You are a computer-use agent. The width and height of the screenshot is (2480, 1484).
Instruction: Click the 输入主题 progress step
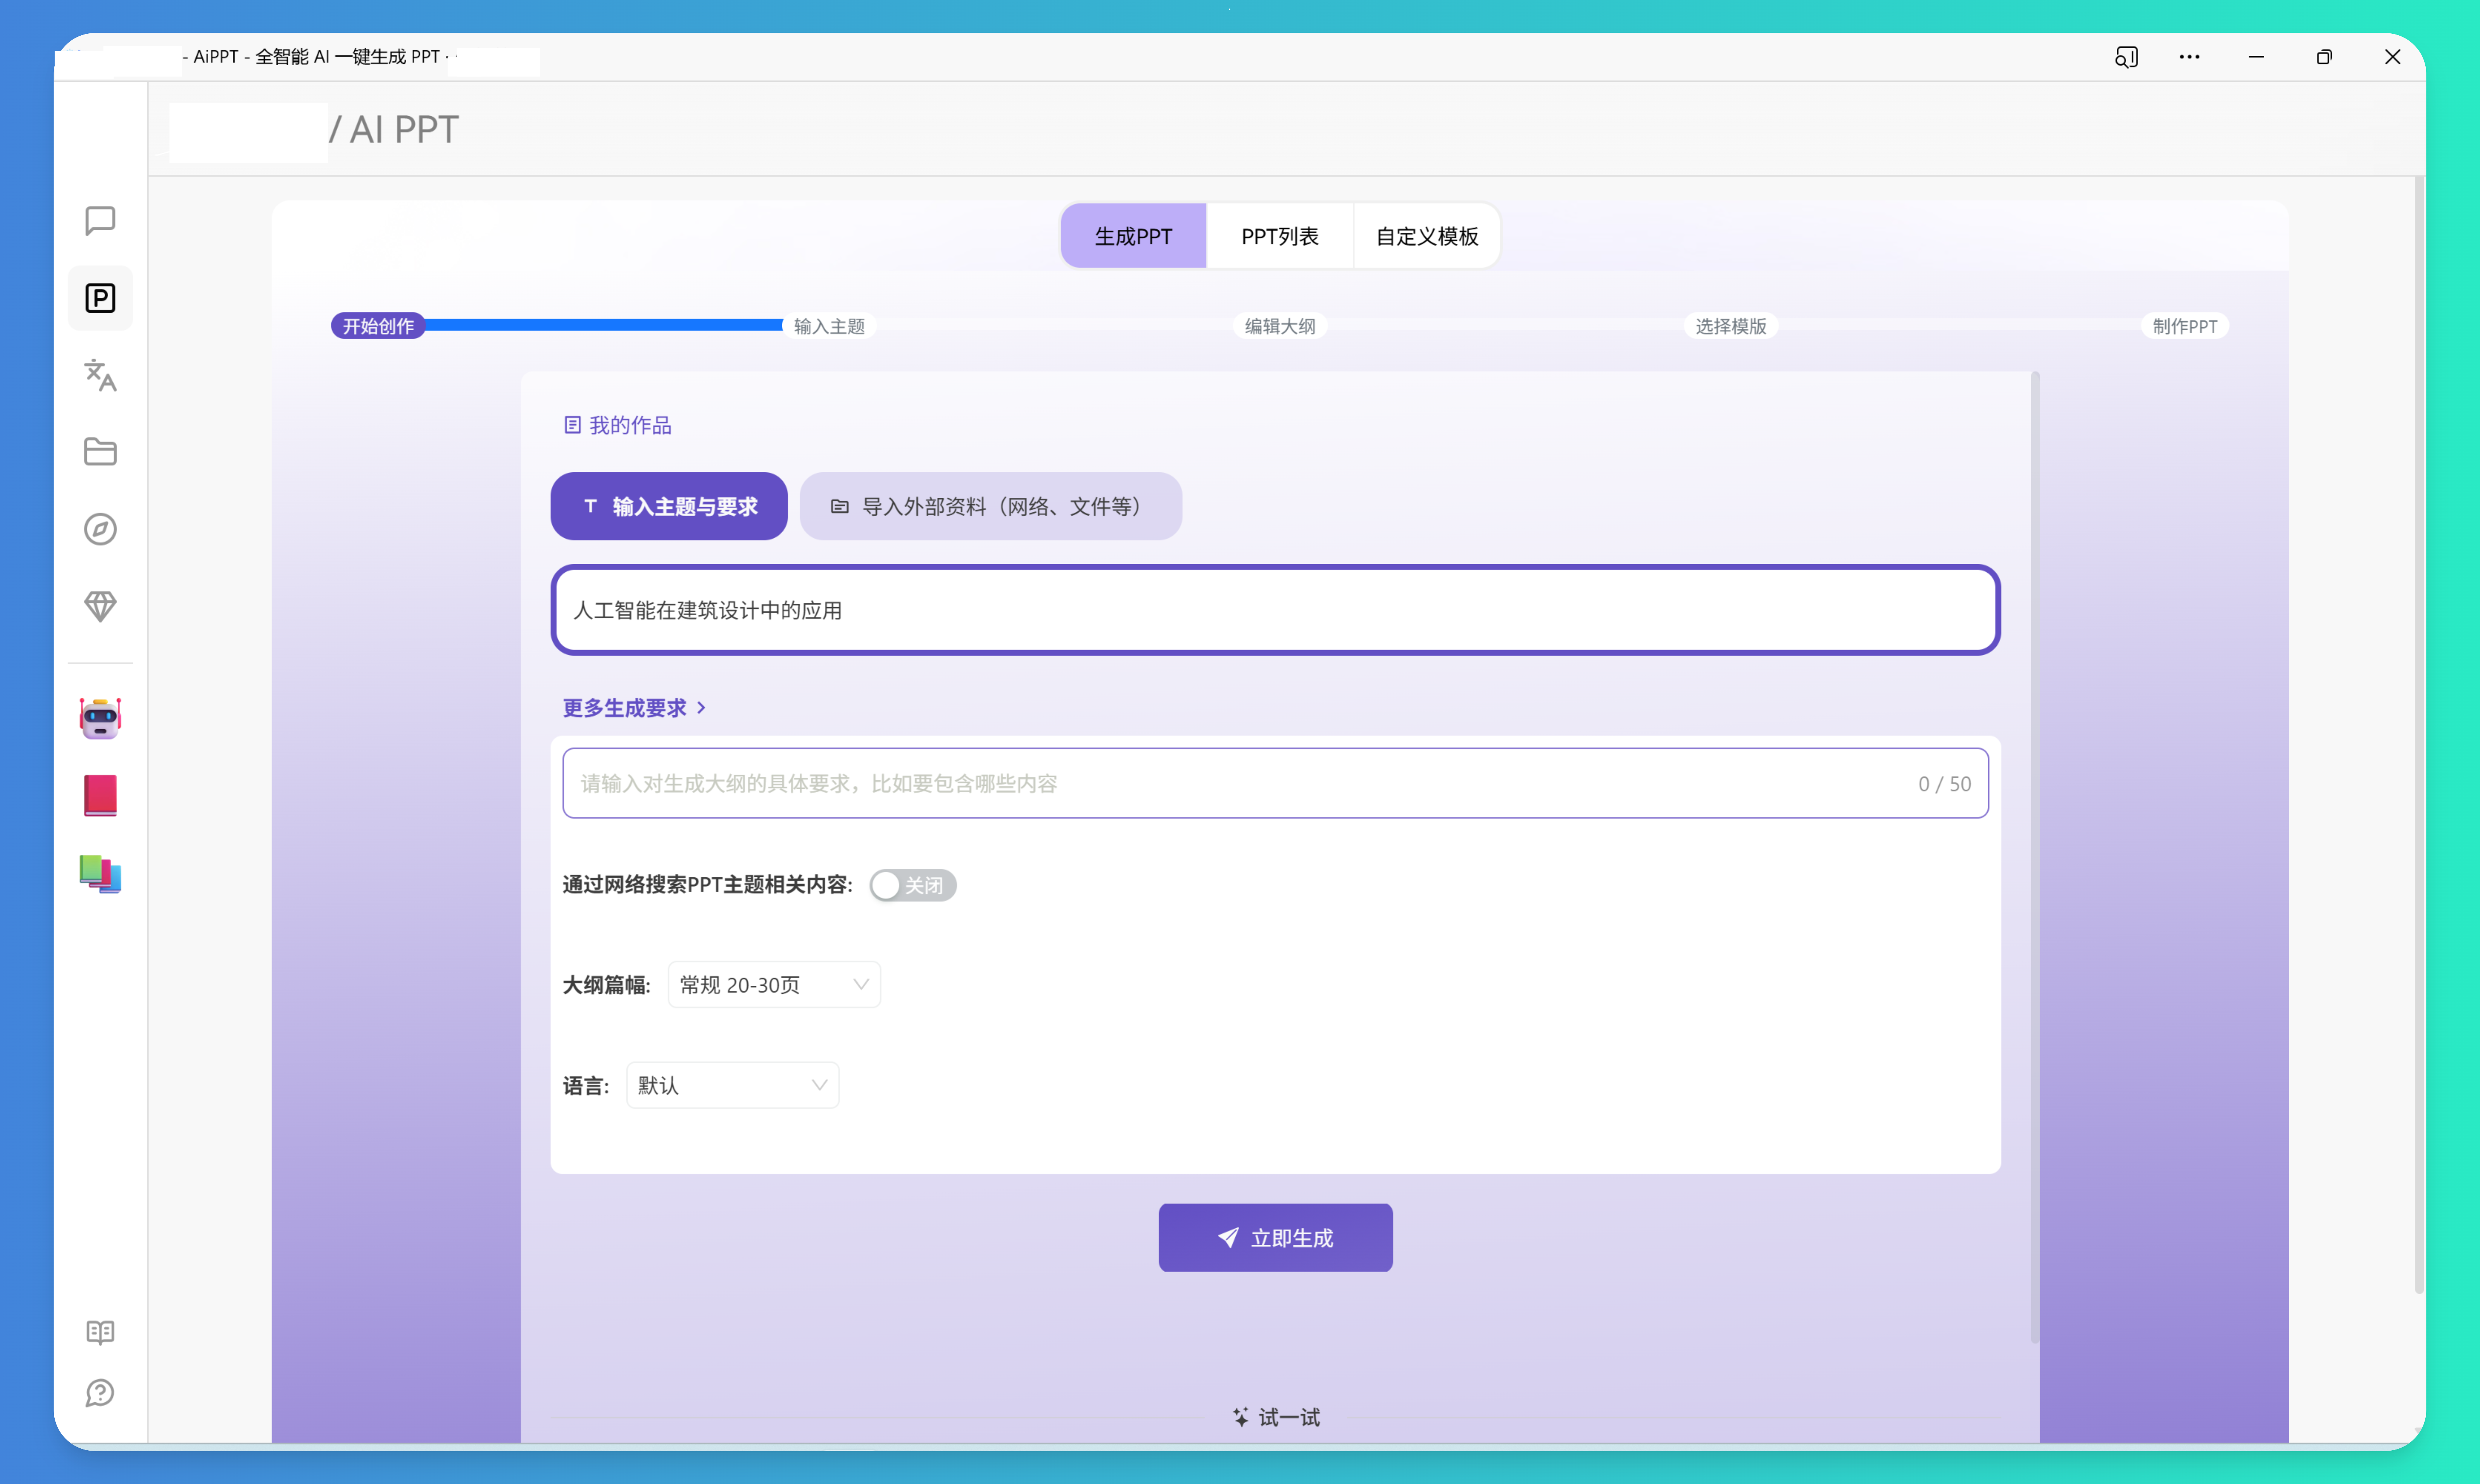[x=830, y=326]
